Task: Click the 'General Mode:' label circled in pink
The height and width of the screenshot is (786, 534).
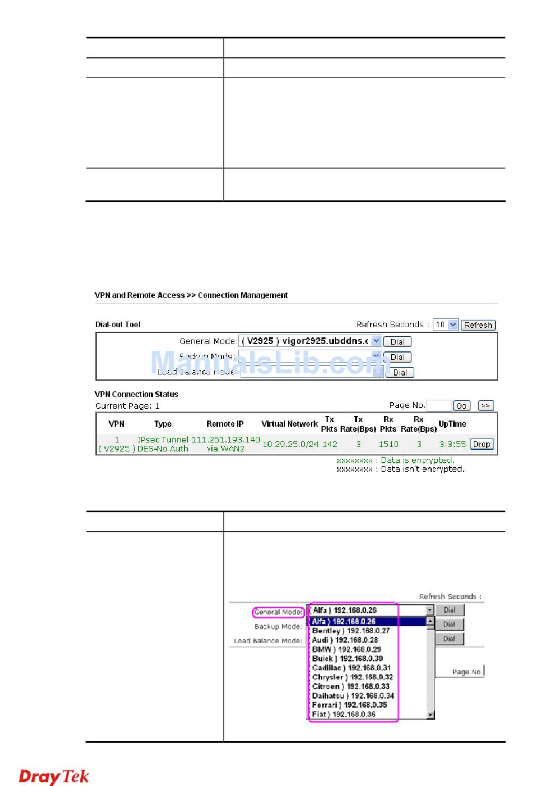Action: click(278, 612)
